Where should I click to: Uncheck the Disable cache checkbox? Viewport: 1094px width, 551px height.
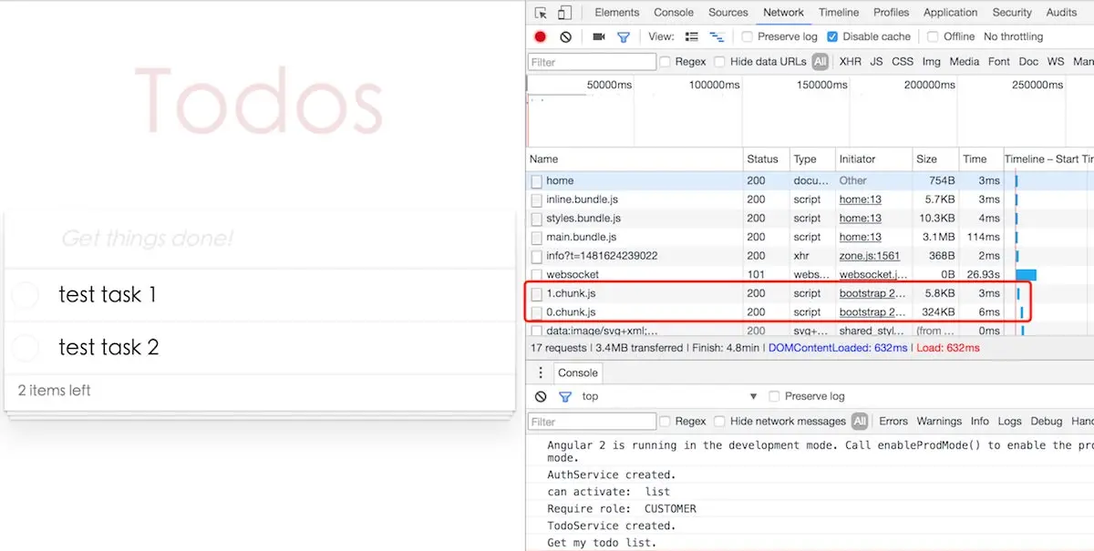click(832, 37)
